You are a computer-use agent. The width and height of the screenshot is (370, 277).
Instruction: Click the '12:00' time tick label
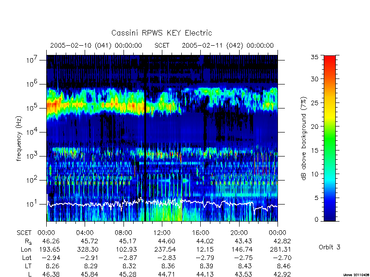point(162,233)
